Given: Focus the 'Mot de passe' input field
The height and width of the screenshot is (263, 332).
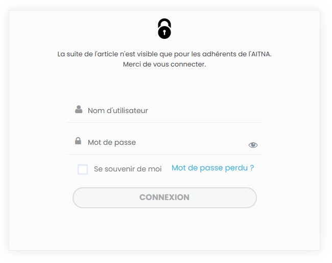Looking at the screenshot, I should (164, 142).
